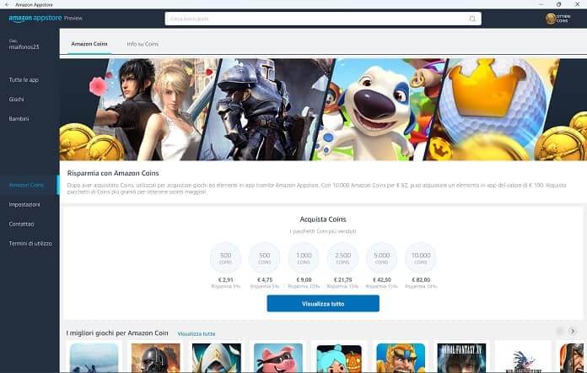Open Contattaci in the sidebar

[x=21, y=224]
